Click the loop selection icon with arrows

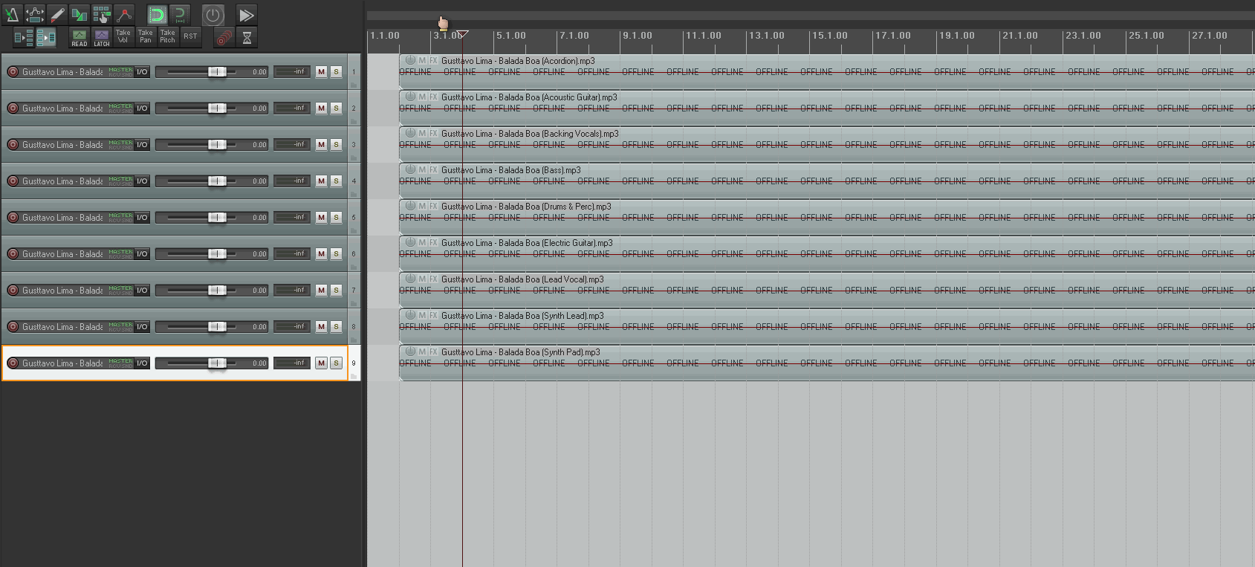click(180, 14)
